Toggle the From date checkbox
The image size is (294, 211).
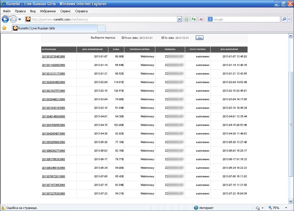123,38
